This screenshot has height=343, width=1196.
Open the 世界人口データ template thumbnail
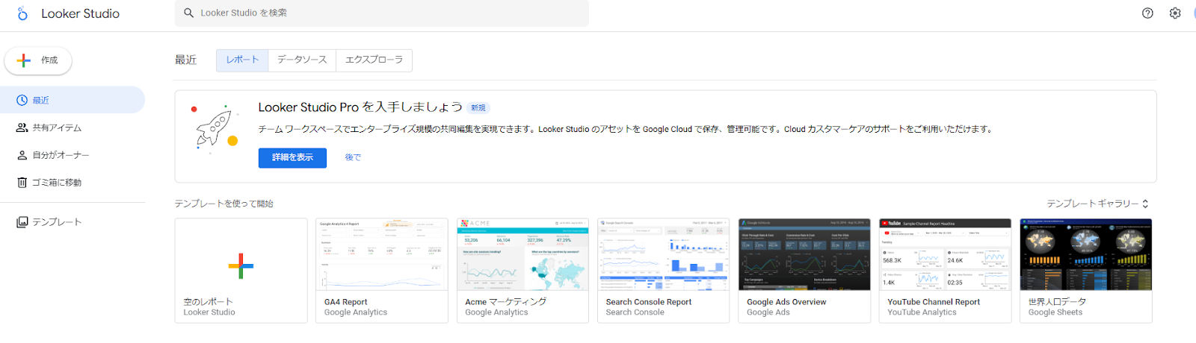(x=1086, y=254)
